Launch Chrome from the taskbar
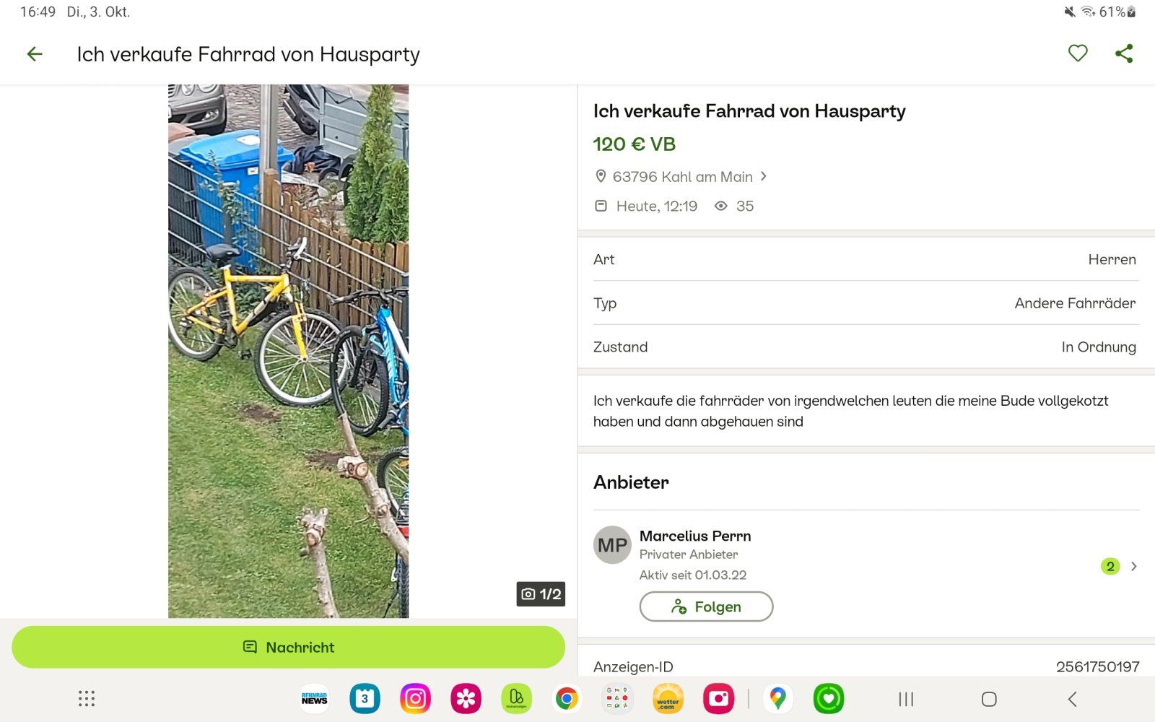Viewport: 1155px width, 722px height. 567,699
